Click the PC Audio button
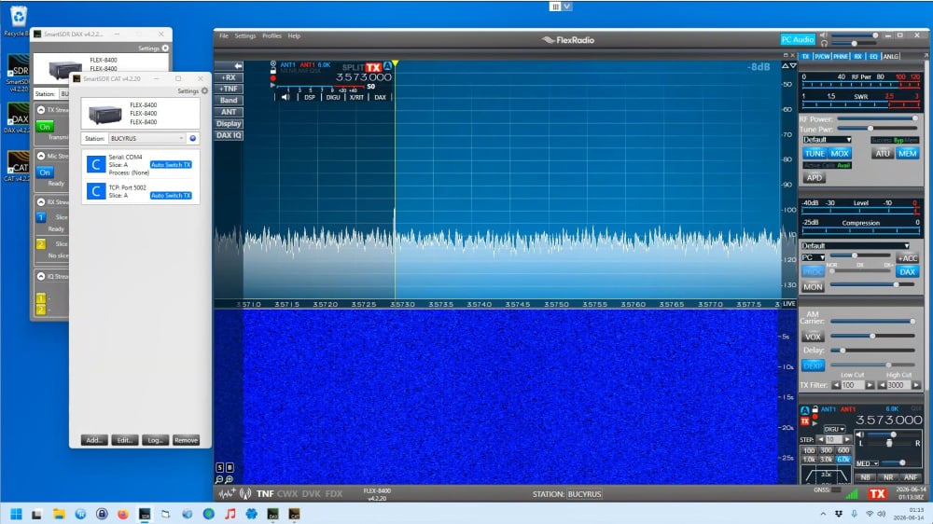This screenshot has height=524, width=933. [x=798, y=39]
